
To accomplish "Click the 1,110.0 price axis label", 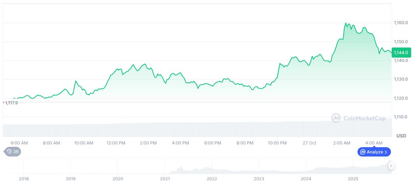I will click(401, 117).
